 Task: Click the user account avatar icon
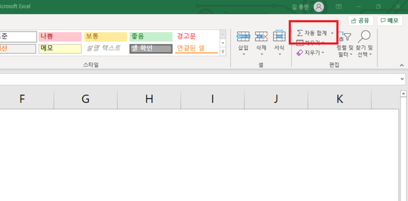tap(318, 6)
